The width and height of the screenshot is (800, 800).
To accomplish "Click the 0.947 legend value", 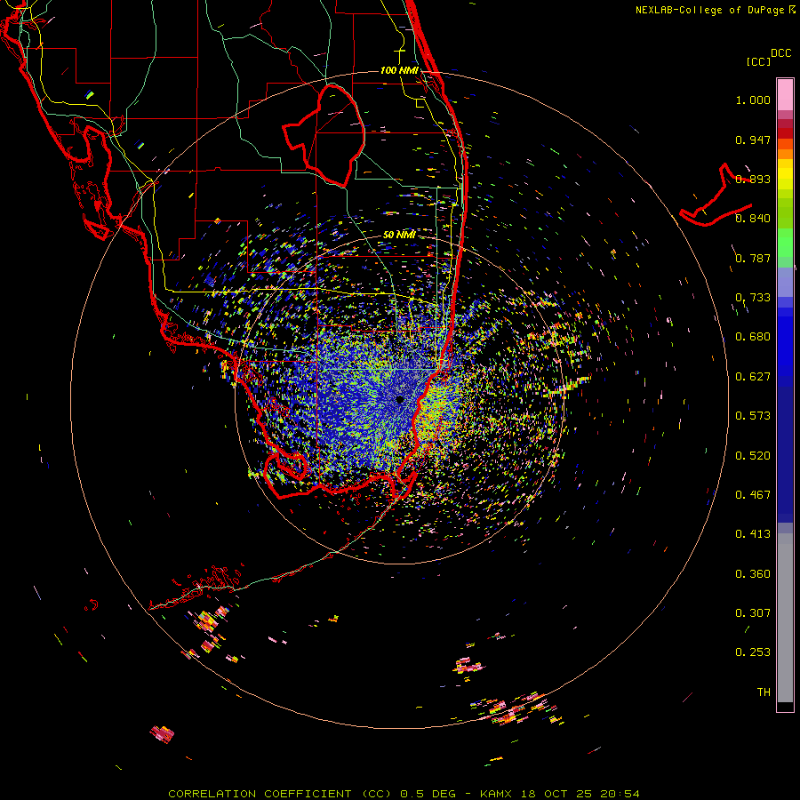I will click(x=753, y=140).
